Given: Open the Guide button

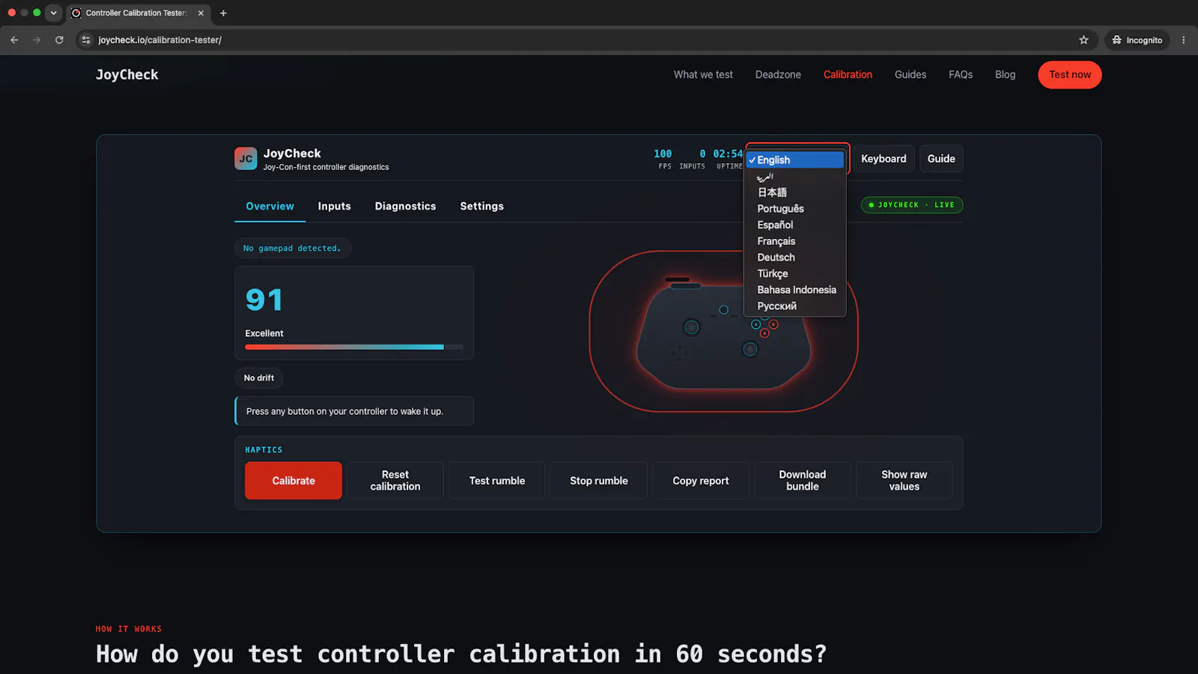Looking at the screenshot, I should pyautogui.click(x=941, y=159).
